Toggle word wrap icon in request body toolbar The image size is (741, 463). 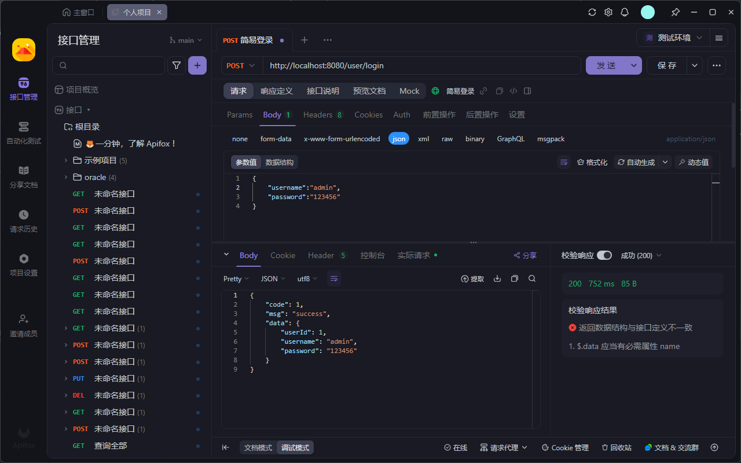tap(564, 162)
